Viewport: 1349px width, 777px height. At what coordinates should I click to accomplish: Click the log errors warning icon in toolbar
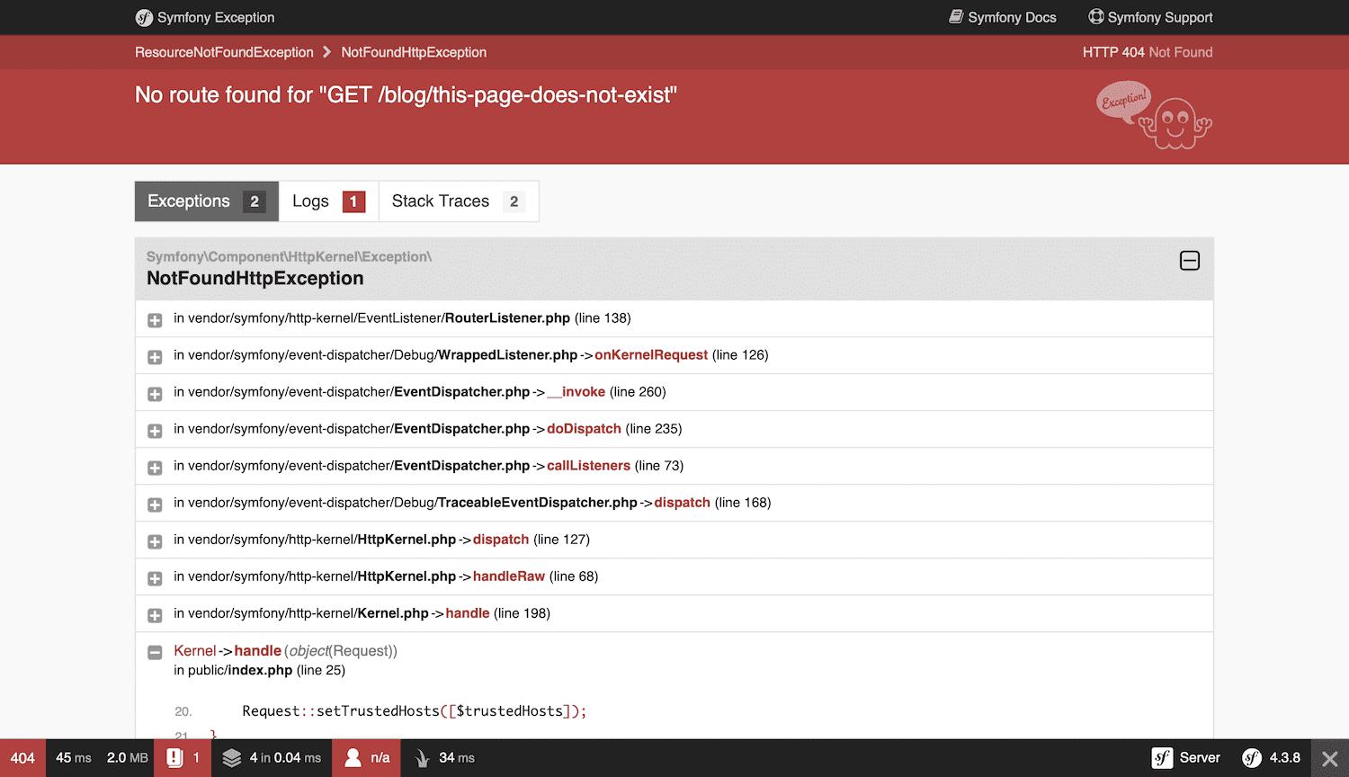[174, 758]
